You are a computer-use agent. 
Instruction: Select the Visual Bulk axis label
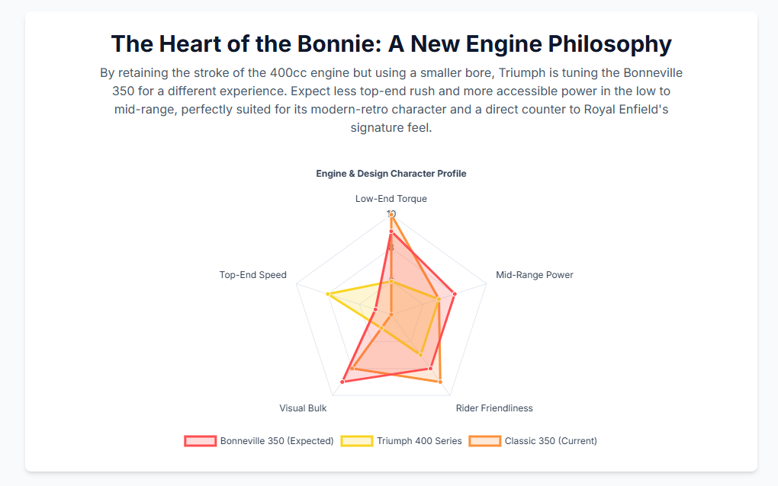[x=303, y=408]
